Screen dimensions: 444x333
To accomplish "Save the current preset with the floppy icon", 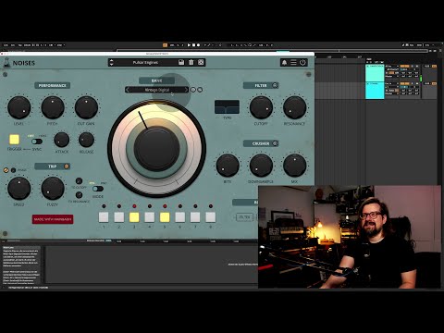I will click(x=181, y=62).
